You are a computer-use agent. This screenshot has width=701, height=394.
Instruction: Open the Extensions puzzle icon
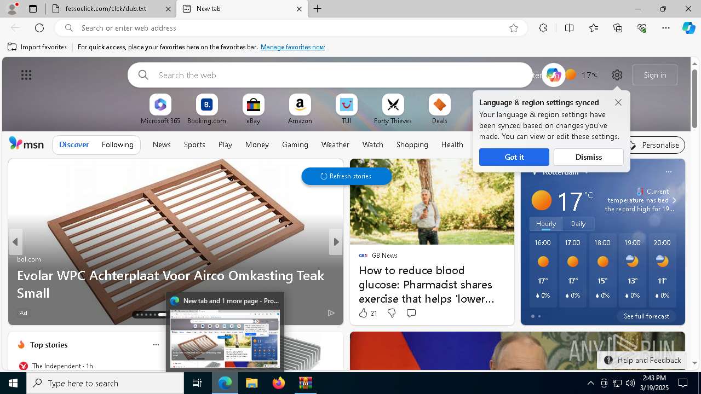point(543,28)
